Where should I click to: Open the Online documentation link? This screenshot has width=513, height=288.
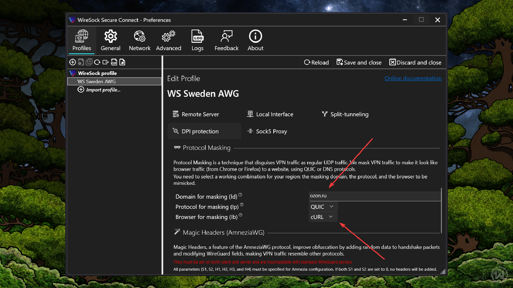coord(413,78)
